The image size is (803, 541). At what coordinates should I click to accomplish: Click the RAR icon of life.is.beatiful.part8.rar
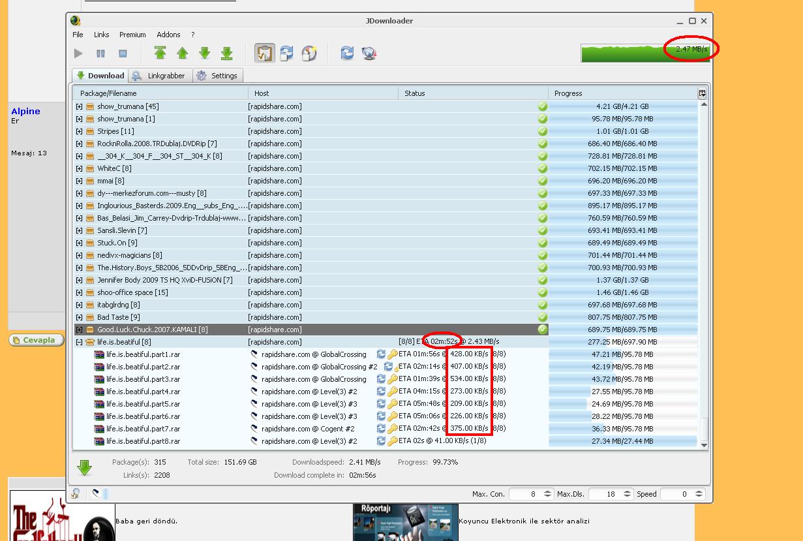click(99, 441)
